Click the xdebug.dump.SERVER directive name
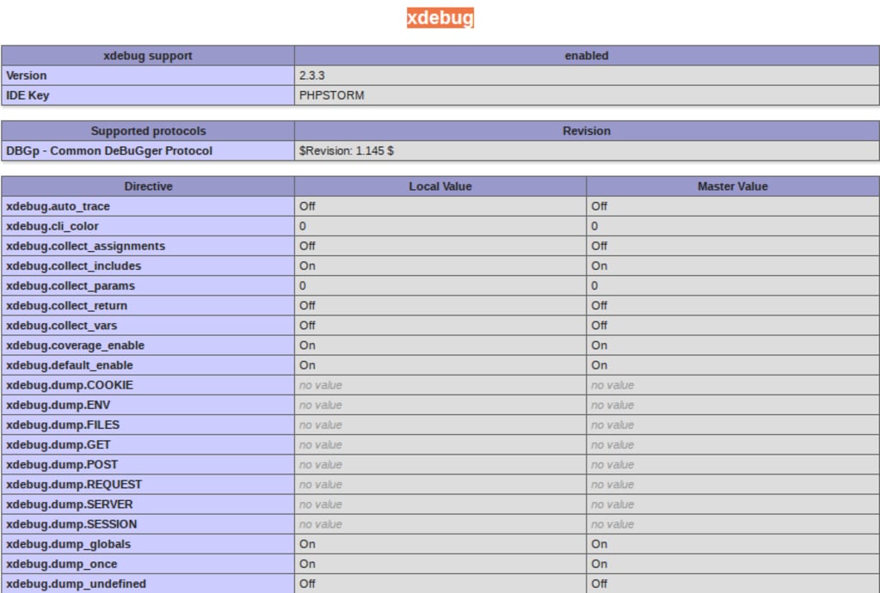 (70, 504)
